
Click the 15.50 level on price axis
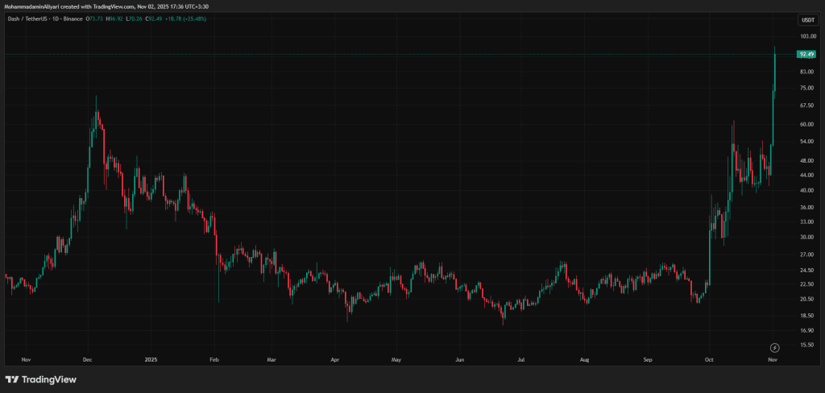point(806,345)
